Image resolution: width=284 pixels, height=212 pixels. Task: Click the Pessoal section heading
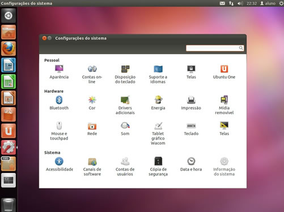(52, 60)
